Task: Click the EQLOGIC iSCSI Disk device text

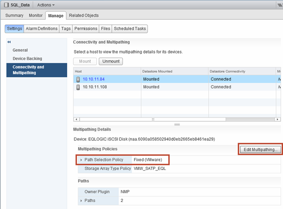Action: 144,139
